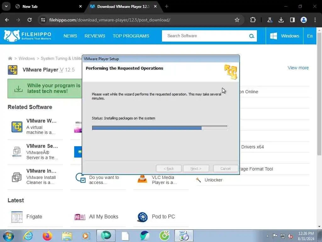Viewport: 322px width, 242px height.
Task: Click the Unlocker wand icon
Action: (198, 180)
